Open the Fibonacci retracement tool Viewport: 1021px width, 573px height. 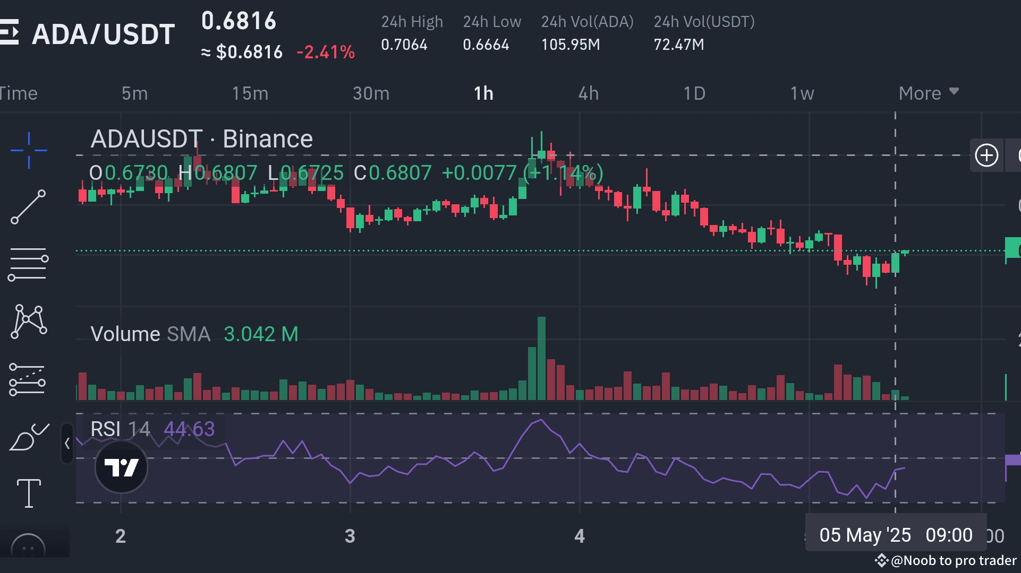coord(29,264)
